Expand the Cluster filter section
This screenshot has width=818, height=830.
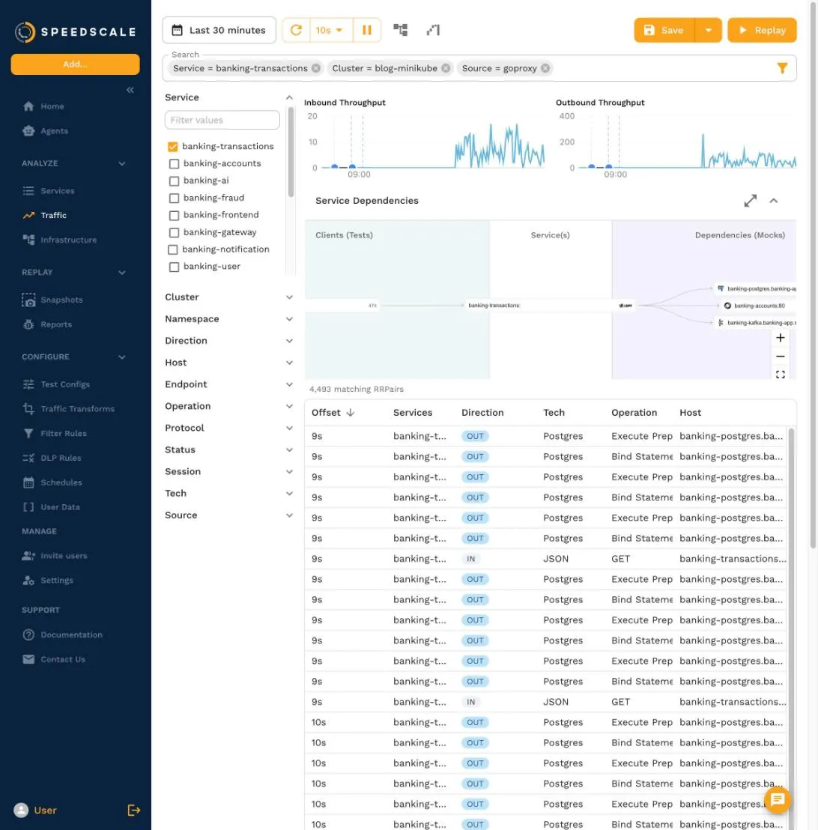(x=289, y=297)
